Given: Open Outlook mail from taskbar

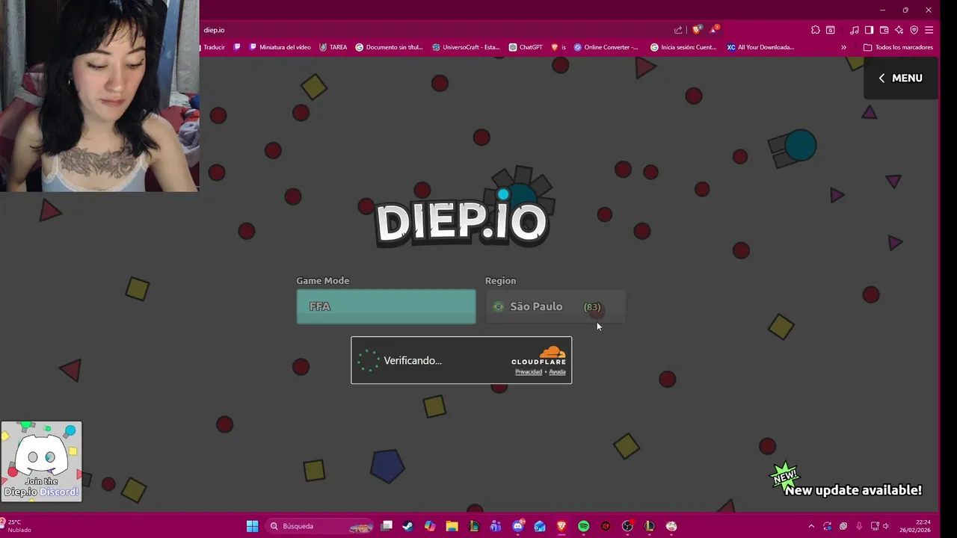Looking at the screenshot, I should pyautogui.click(x=540, y=526).
